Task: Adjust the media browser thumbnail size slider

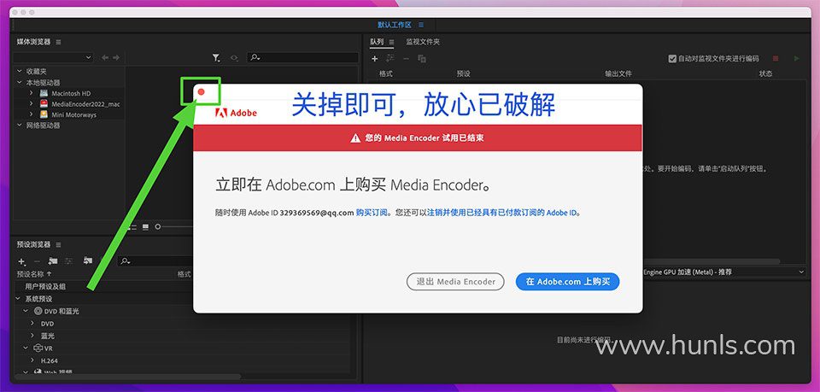Action: click(158, 227)
